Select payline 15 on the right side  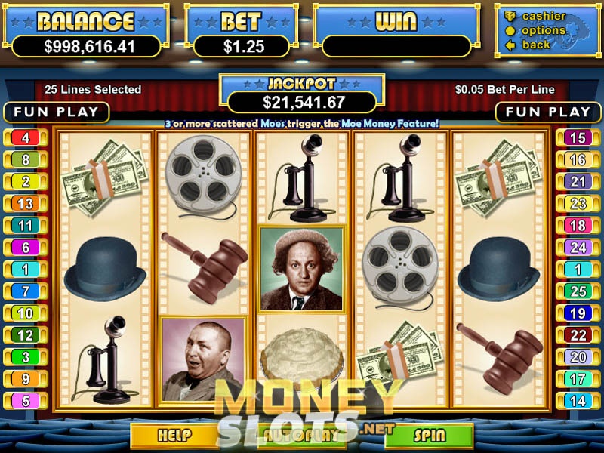pyautogui.click(x=578, y=138)
